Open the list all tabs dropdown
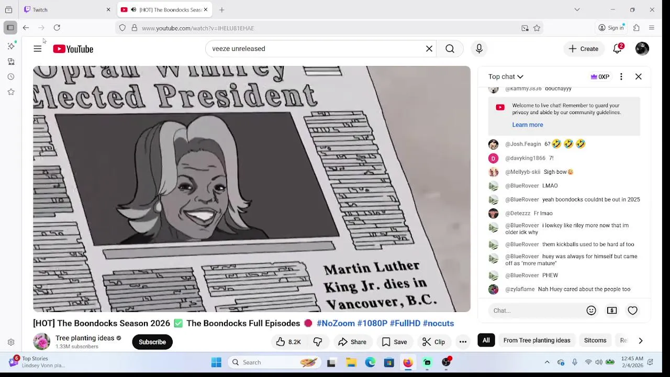The width and height of the screenshot is (670, 377). point(577,9)
